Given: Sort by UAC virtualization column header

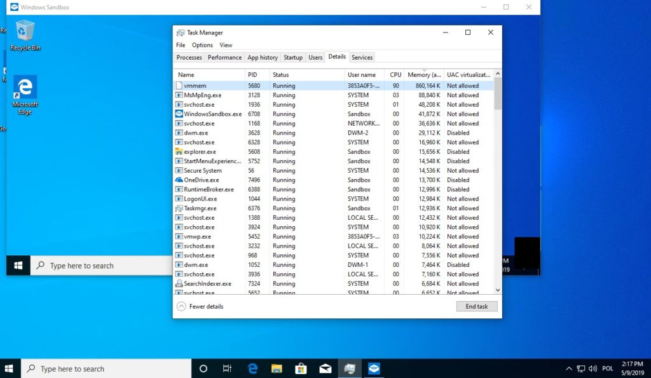Looking at the screenshot, I should coord(469,75).
